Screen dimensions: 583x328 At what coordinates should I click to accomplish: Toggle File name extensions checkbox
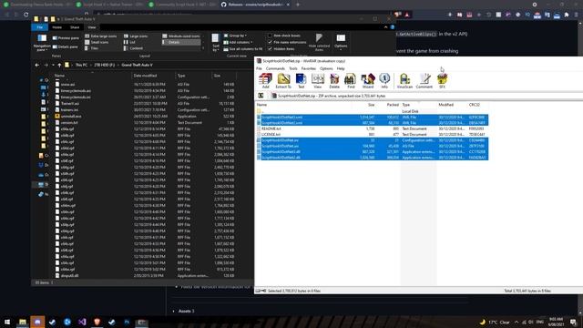[x=287, y=43]
